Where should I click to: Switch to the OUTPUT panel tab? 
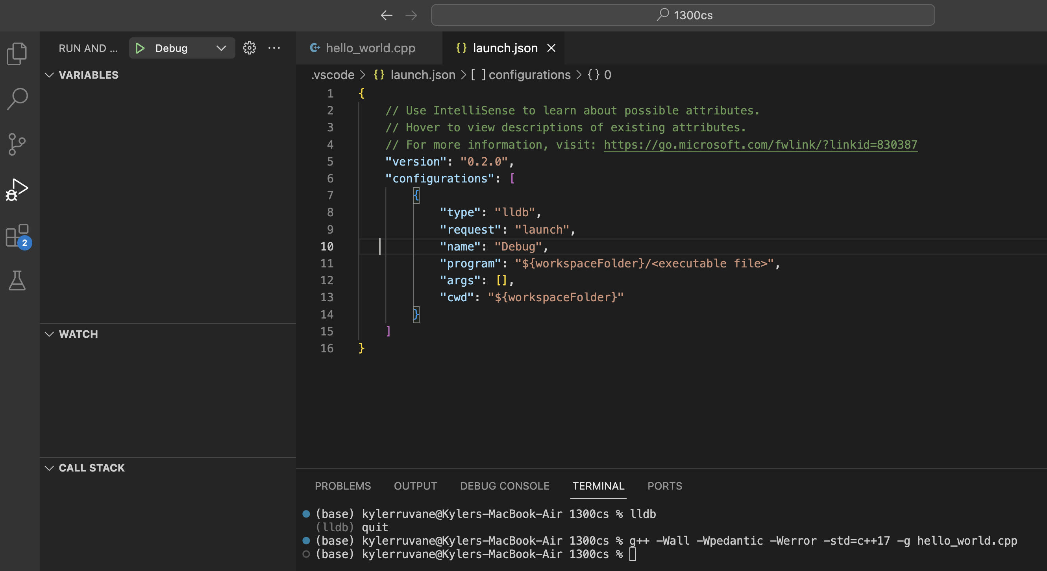[415, 486]
